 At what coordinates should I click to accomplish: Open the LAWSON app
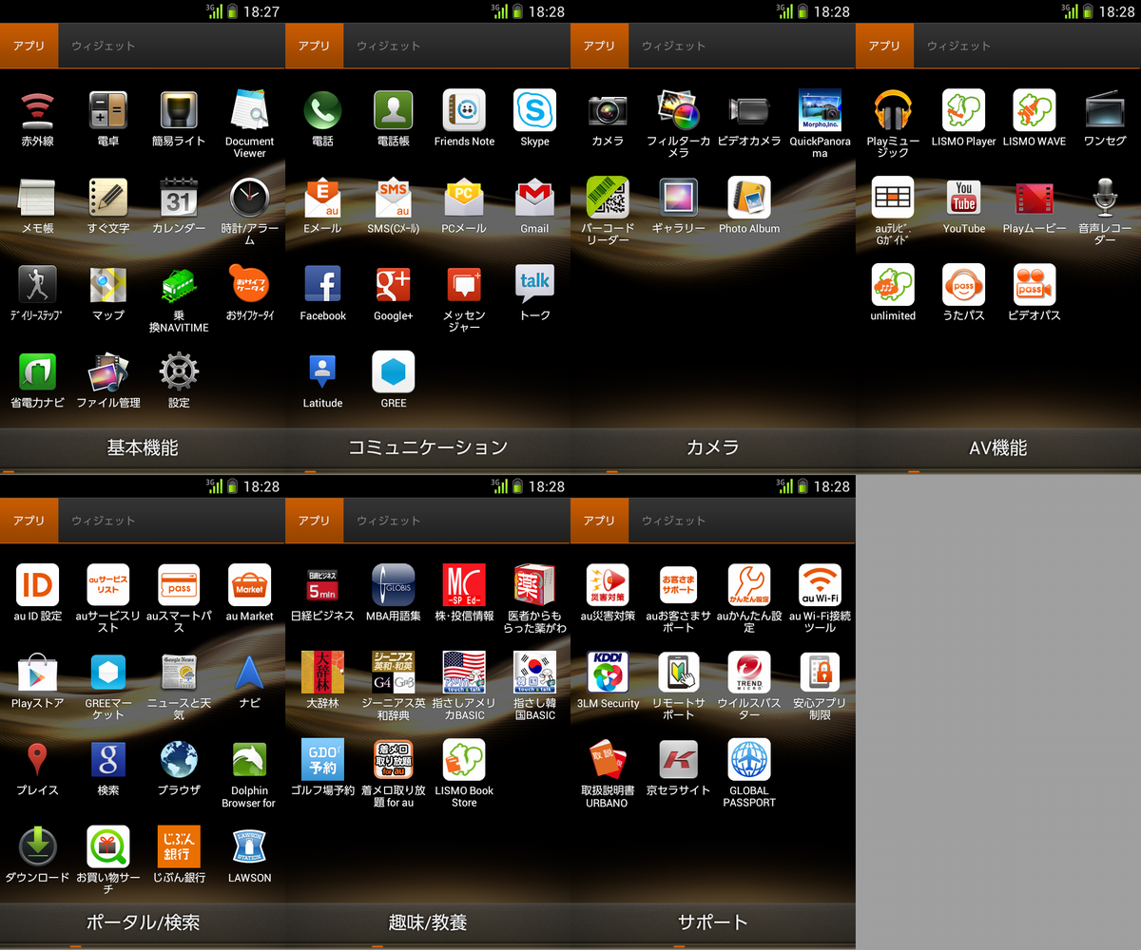249,847
